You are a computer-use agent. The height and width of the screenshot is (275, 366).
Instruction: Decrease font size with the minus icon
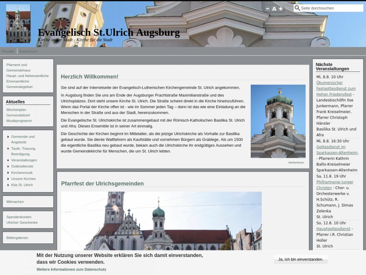(x=268, y=9)
